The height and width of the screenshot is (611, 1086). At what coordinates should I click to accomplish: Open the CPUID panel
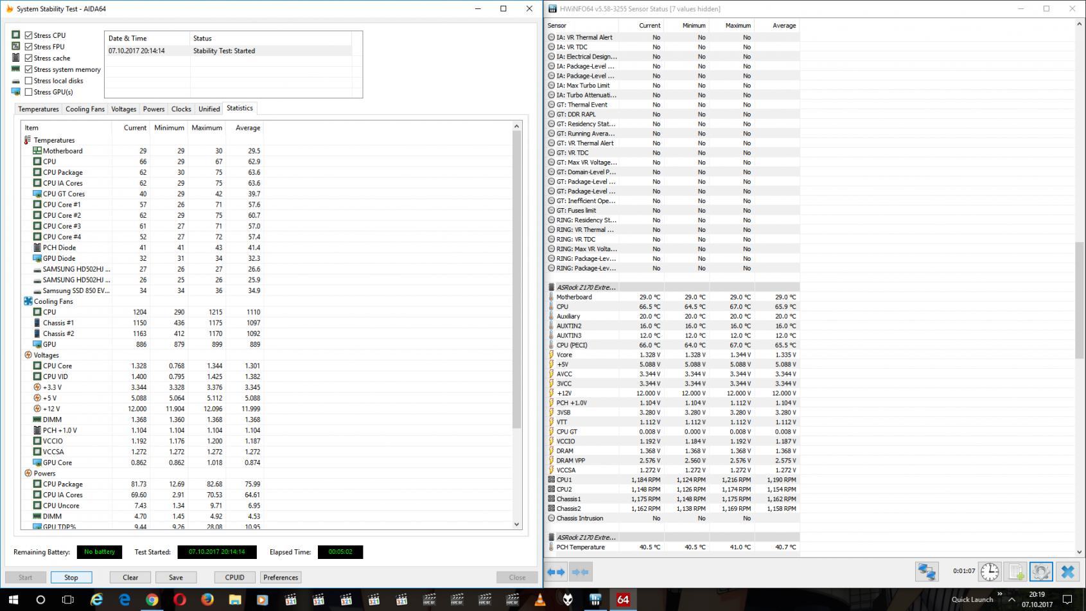[x=234, y=577]
